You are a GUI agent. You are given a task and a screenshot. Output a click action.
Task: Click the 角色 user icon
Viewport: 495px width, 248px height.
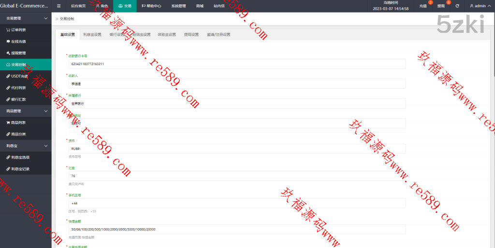click(x=98, y=6)
